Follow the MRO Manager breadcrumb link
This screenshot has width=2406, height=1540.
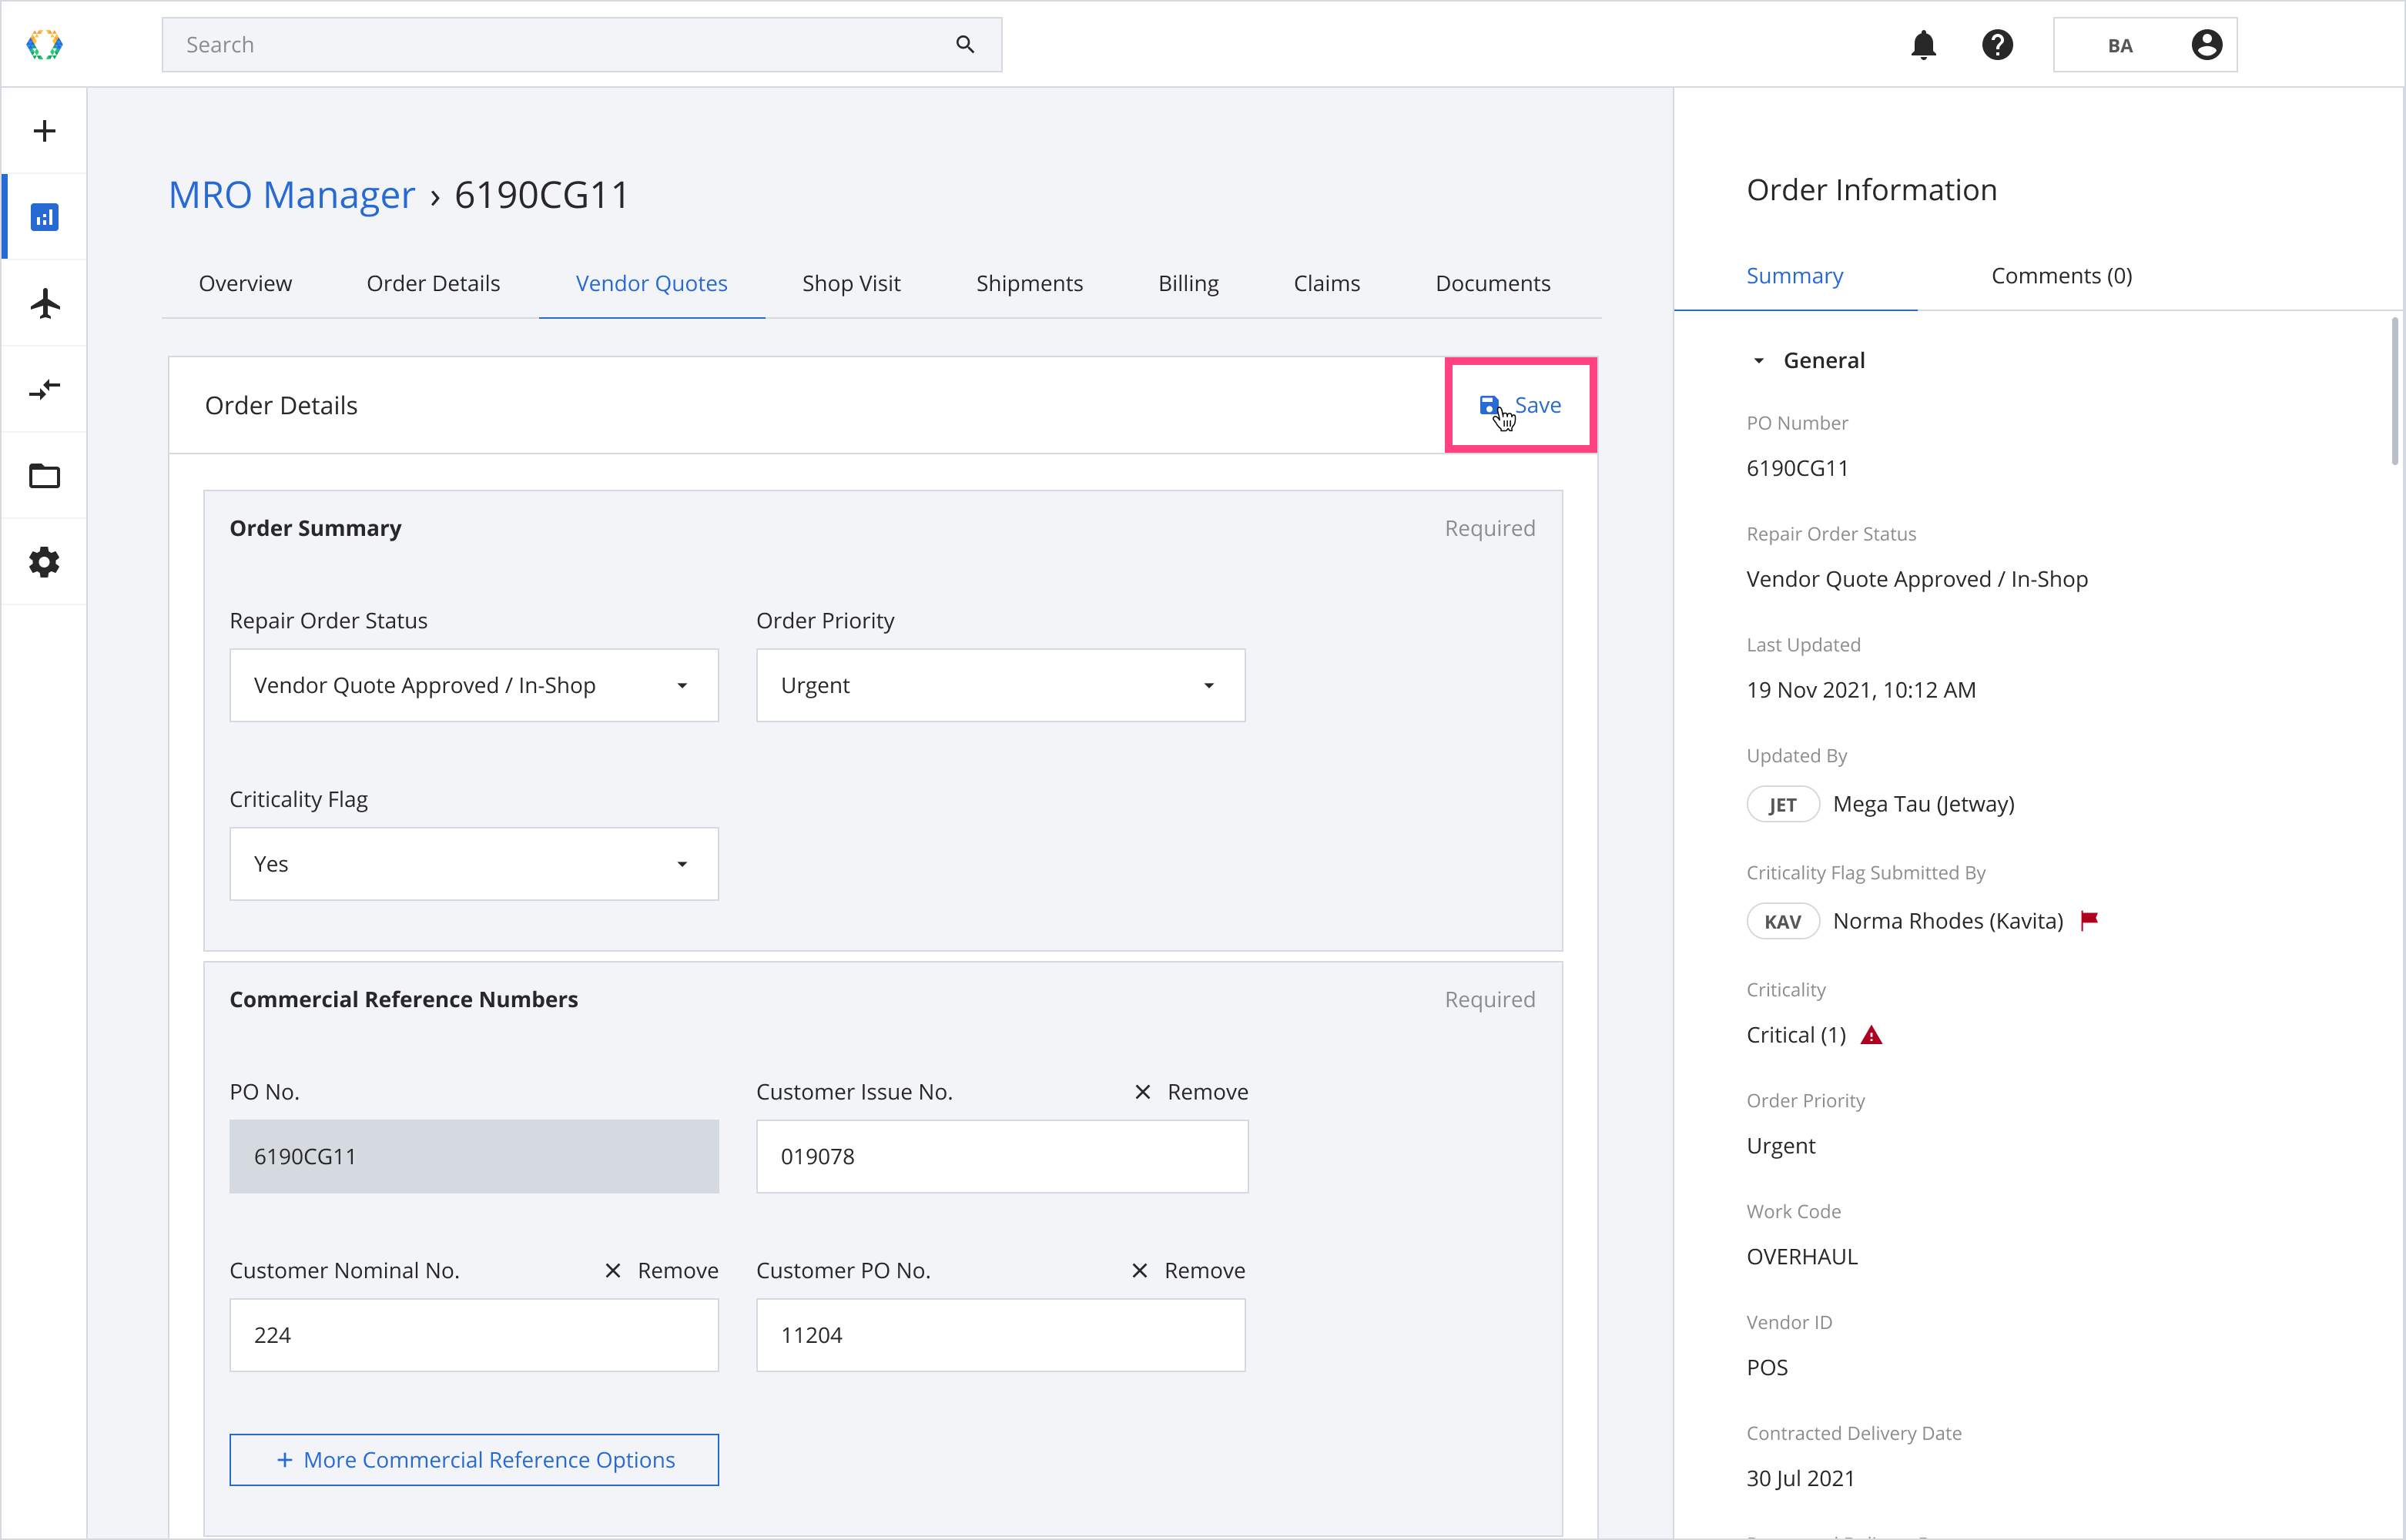(291, 194)
